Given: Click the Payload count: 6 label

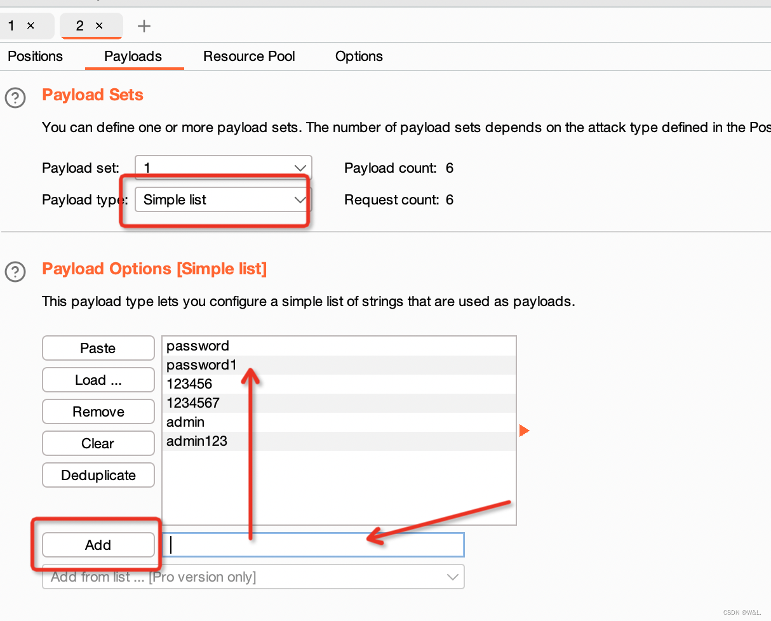Looking at the screenshot, I should point(399,168).
